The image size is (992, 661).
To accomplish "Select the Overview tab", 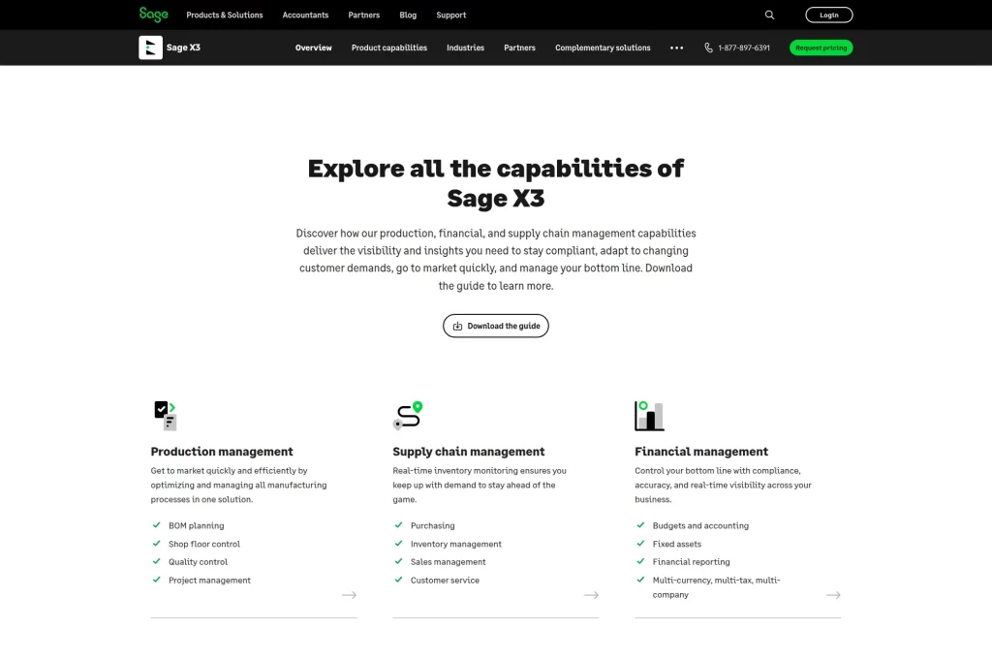I will click(313, 47).
